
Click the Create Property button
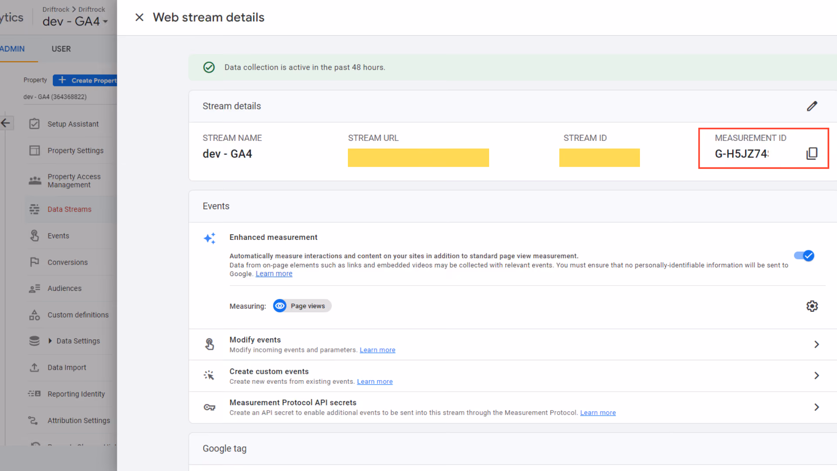point(85,80)
